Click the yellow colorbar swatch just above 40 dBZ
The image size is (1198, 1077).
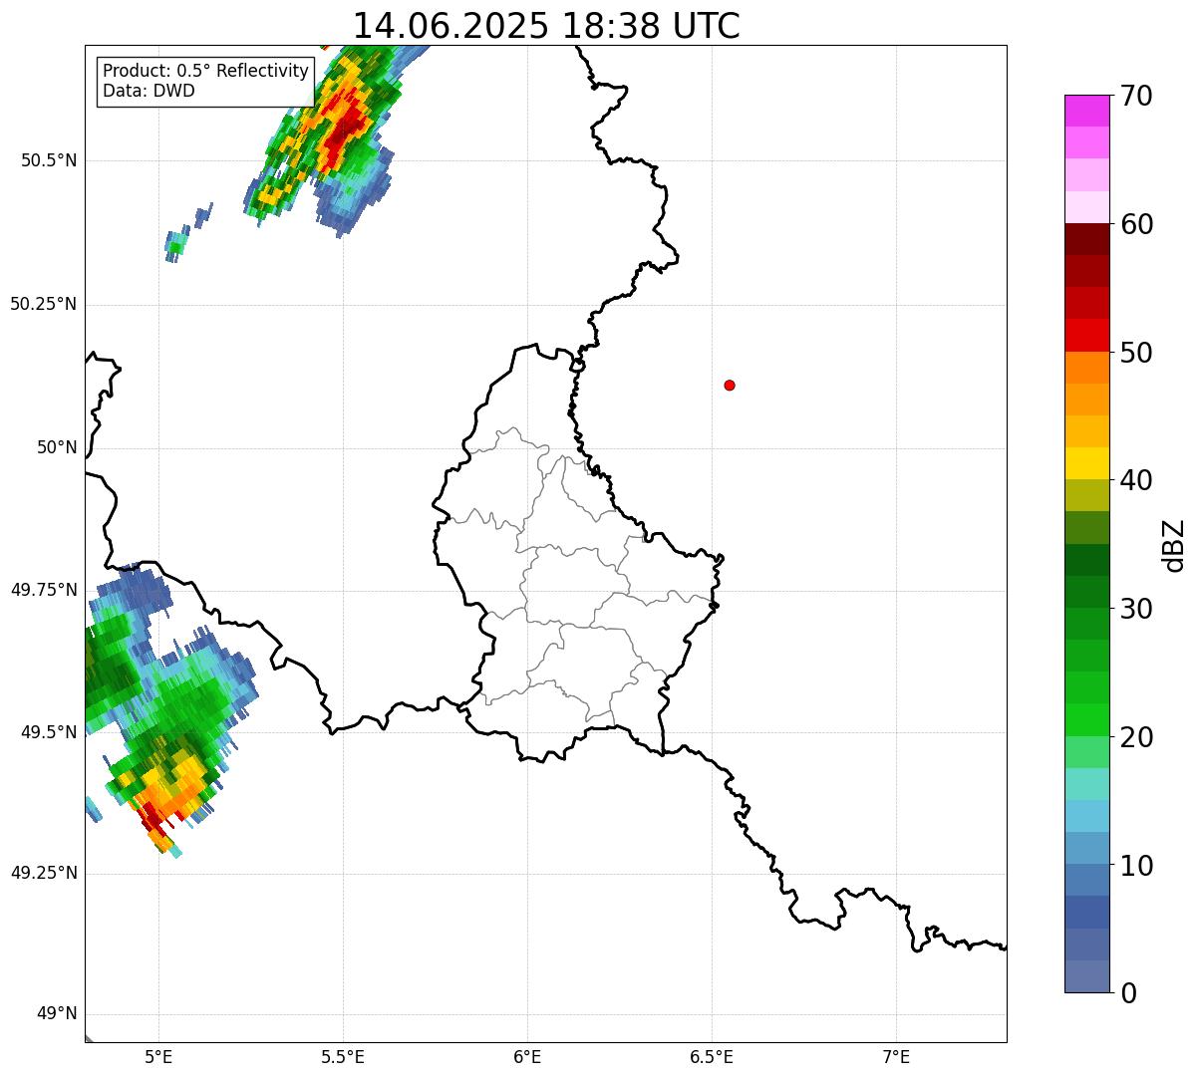pyautogui.click(x=1087, y=463)
